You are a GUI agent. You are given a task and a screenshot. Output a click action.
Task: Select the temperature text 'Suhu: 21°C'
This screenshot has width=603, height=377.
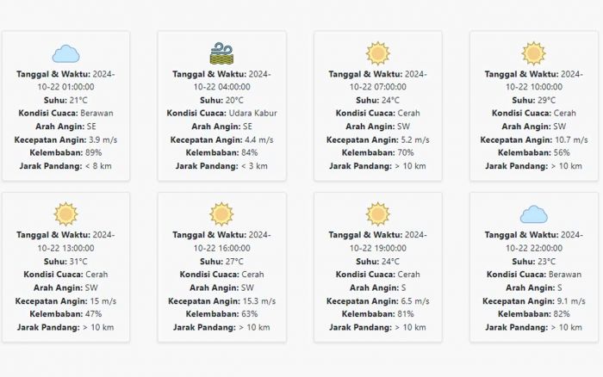coord(65,101)
